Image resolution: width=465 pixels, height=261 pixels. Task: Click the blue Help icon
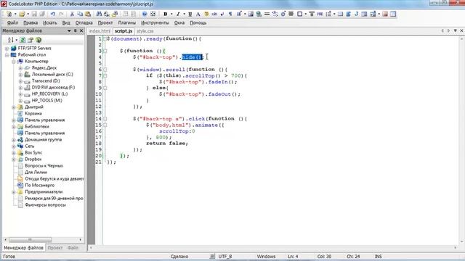[145, 14]
